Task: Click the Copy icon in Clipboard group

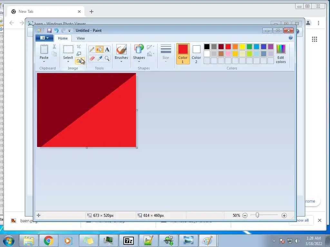Action: click(54, 54)
